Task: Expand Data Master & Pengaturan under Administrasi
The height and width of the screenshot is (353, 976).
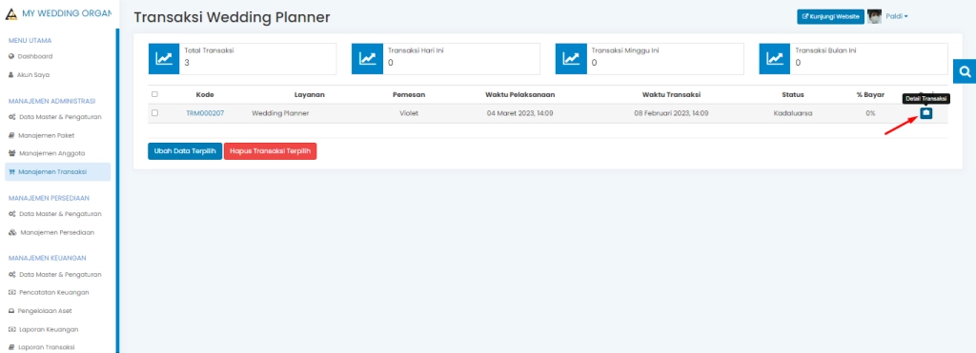Action: 54,117
